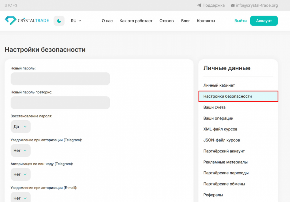
Task: Open Партнёрский аккаунт sidebar item
Action: click(x=224, y=151)
